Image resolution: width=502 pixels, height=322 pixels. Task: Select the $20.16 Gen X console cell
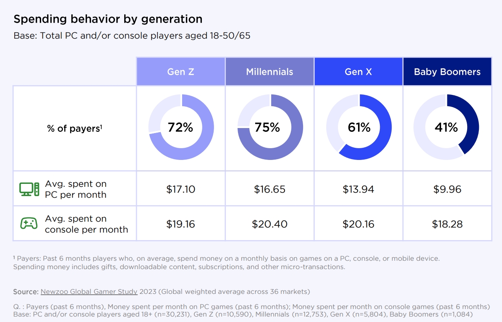pos(358,223)
